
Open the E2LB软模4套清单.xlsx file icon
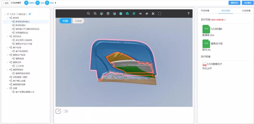pyautogui.click(x=206, y=29)
